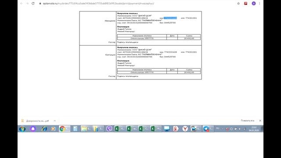Click Получатель платежа heading in Извещение

pos(127,14)
